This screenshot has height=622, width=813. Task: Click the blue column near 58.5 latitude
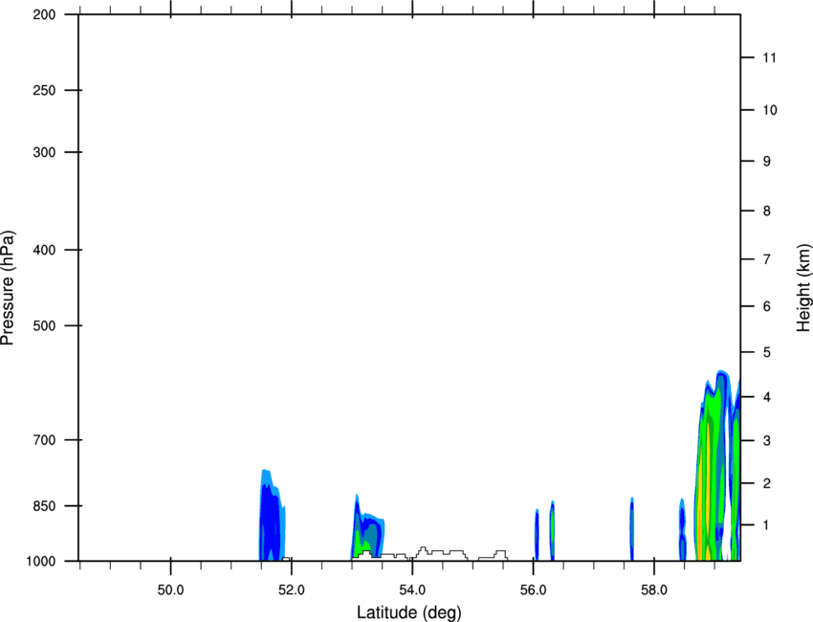[x=682, y=529]
